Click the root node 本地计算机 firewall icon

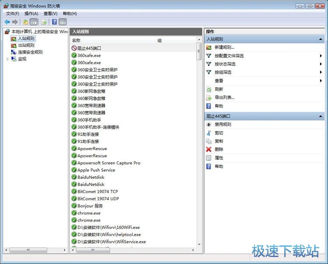click(x=7, y=31)
